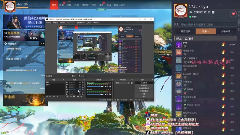
Task: Open second mixer channel settings gear
Action: [110, 94]
